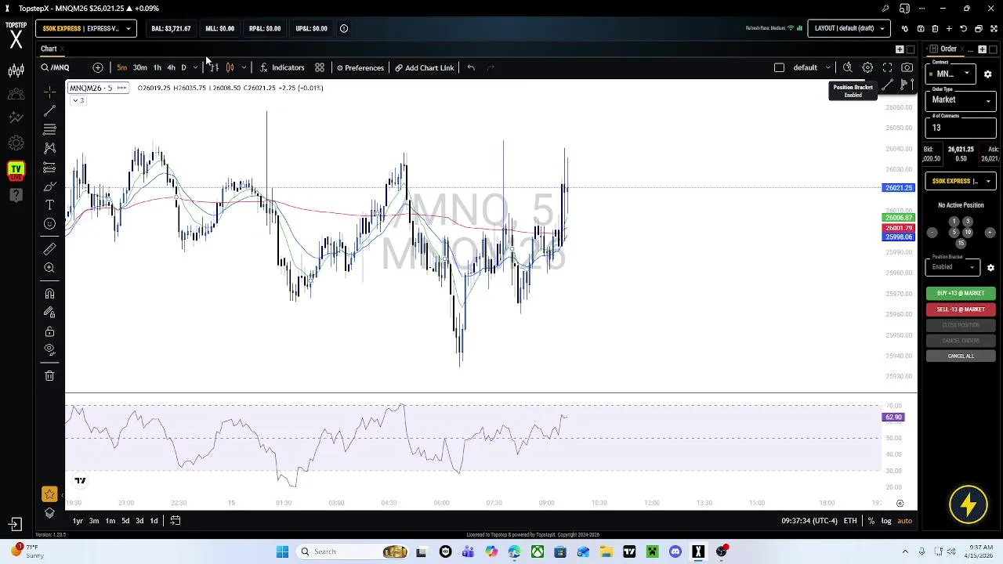
Task: Take a chart snapshot with camera icon
Action: pyautogui.click(x=907, y=67)
